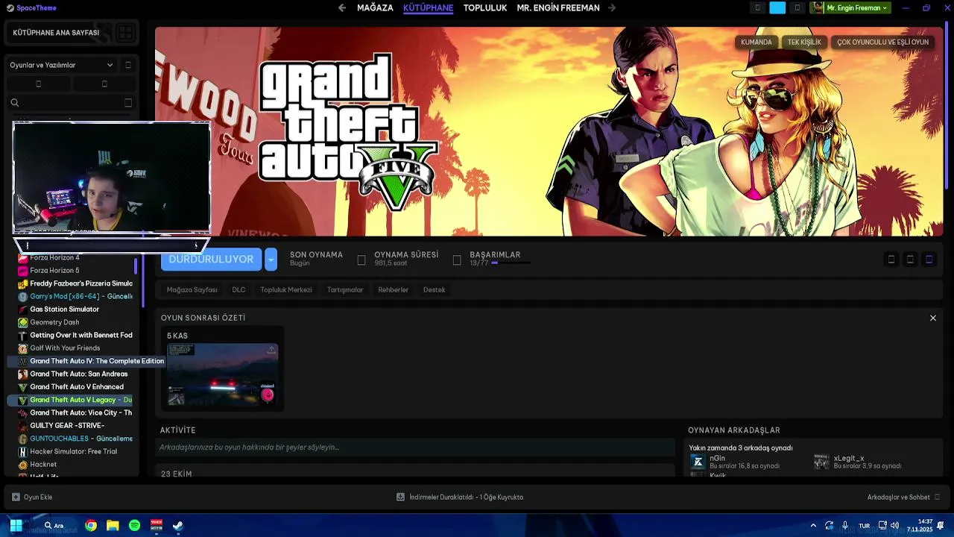954x537 pixels.
Task: Click the GTA San Andreas game icon
Action: [x=23, y=374]
